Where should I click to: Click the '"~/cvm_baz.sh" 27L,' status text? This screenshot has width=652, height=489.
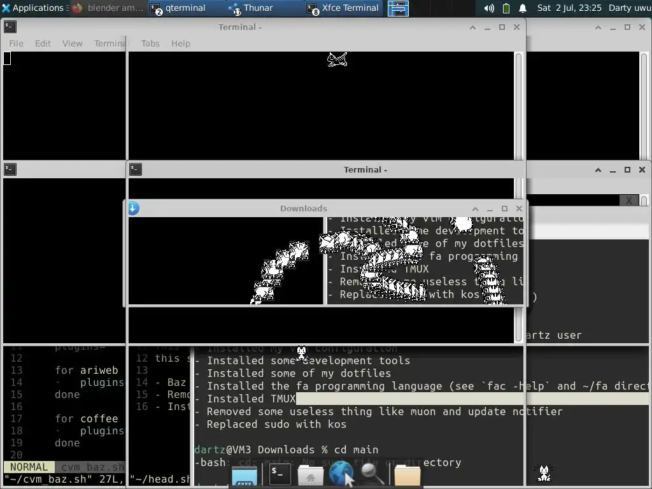click(x=64, y=479)
